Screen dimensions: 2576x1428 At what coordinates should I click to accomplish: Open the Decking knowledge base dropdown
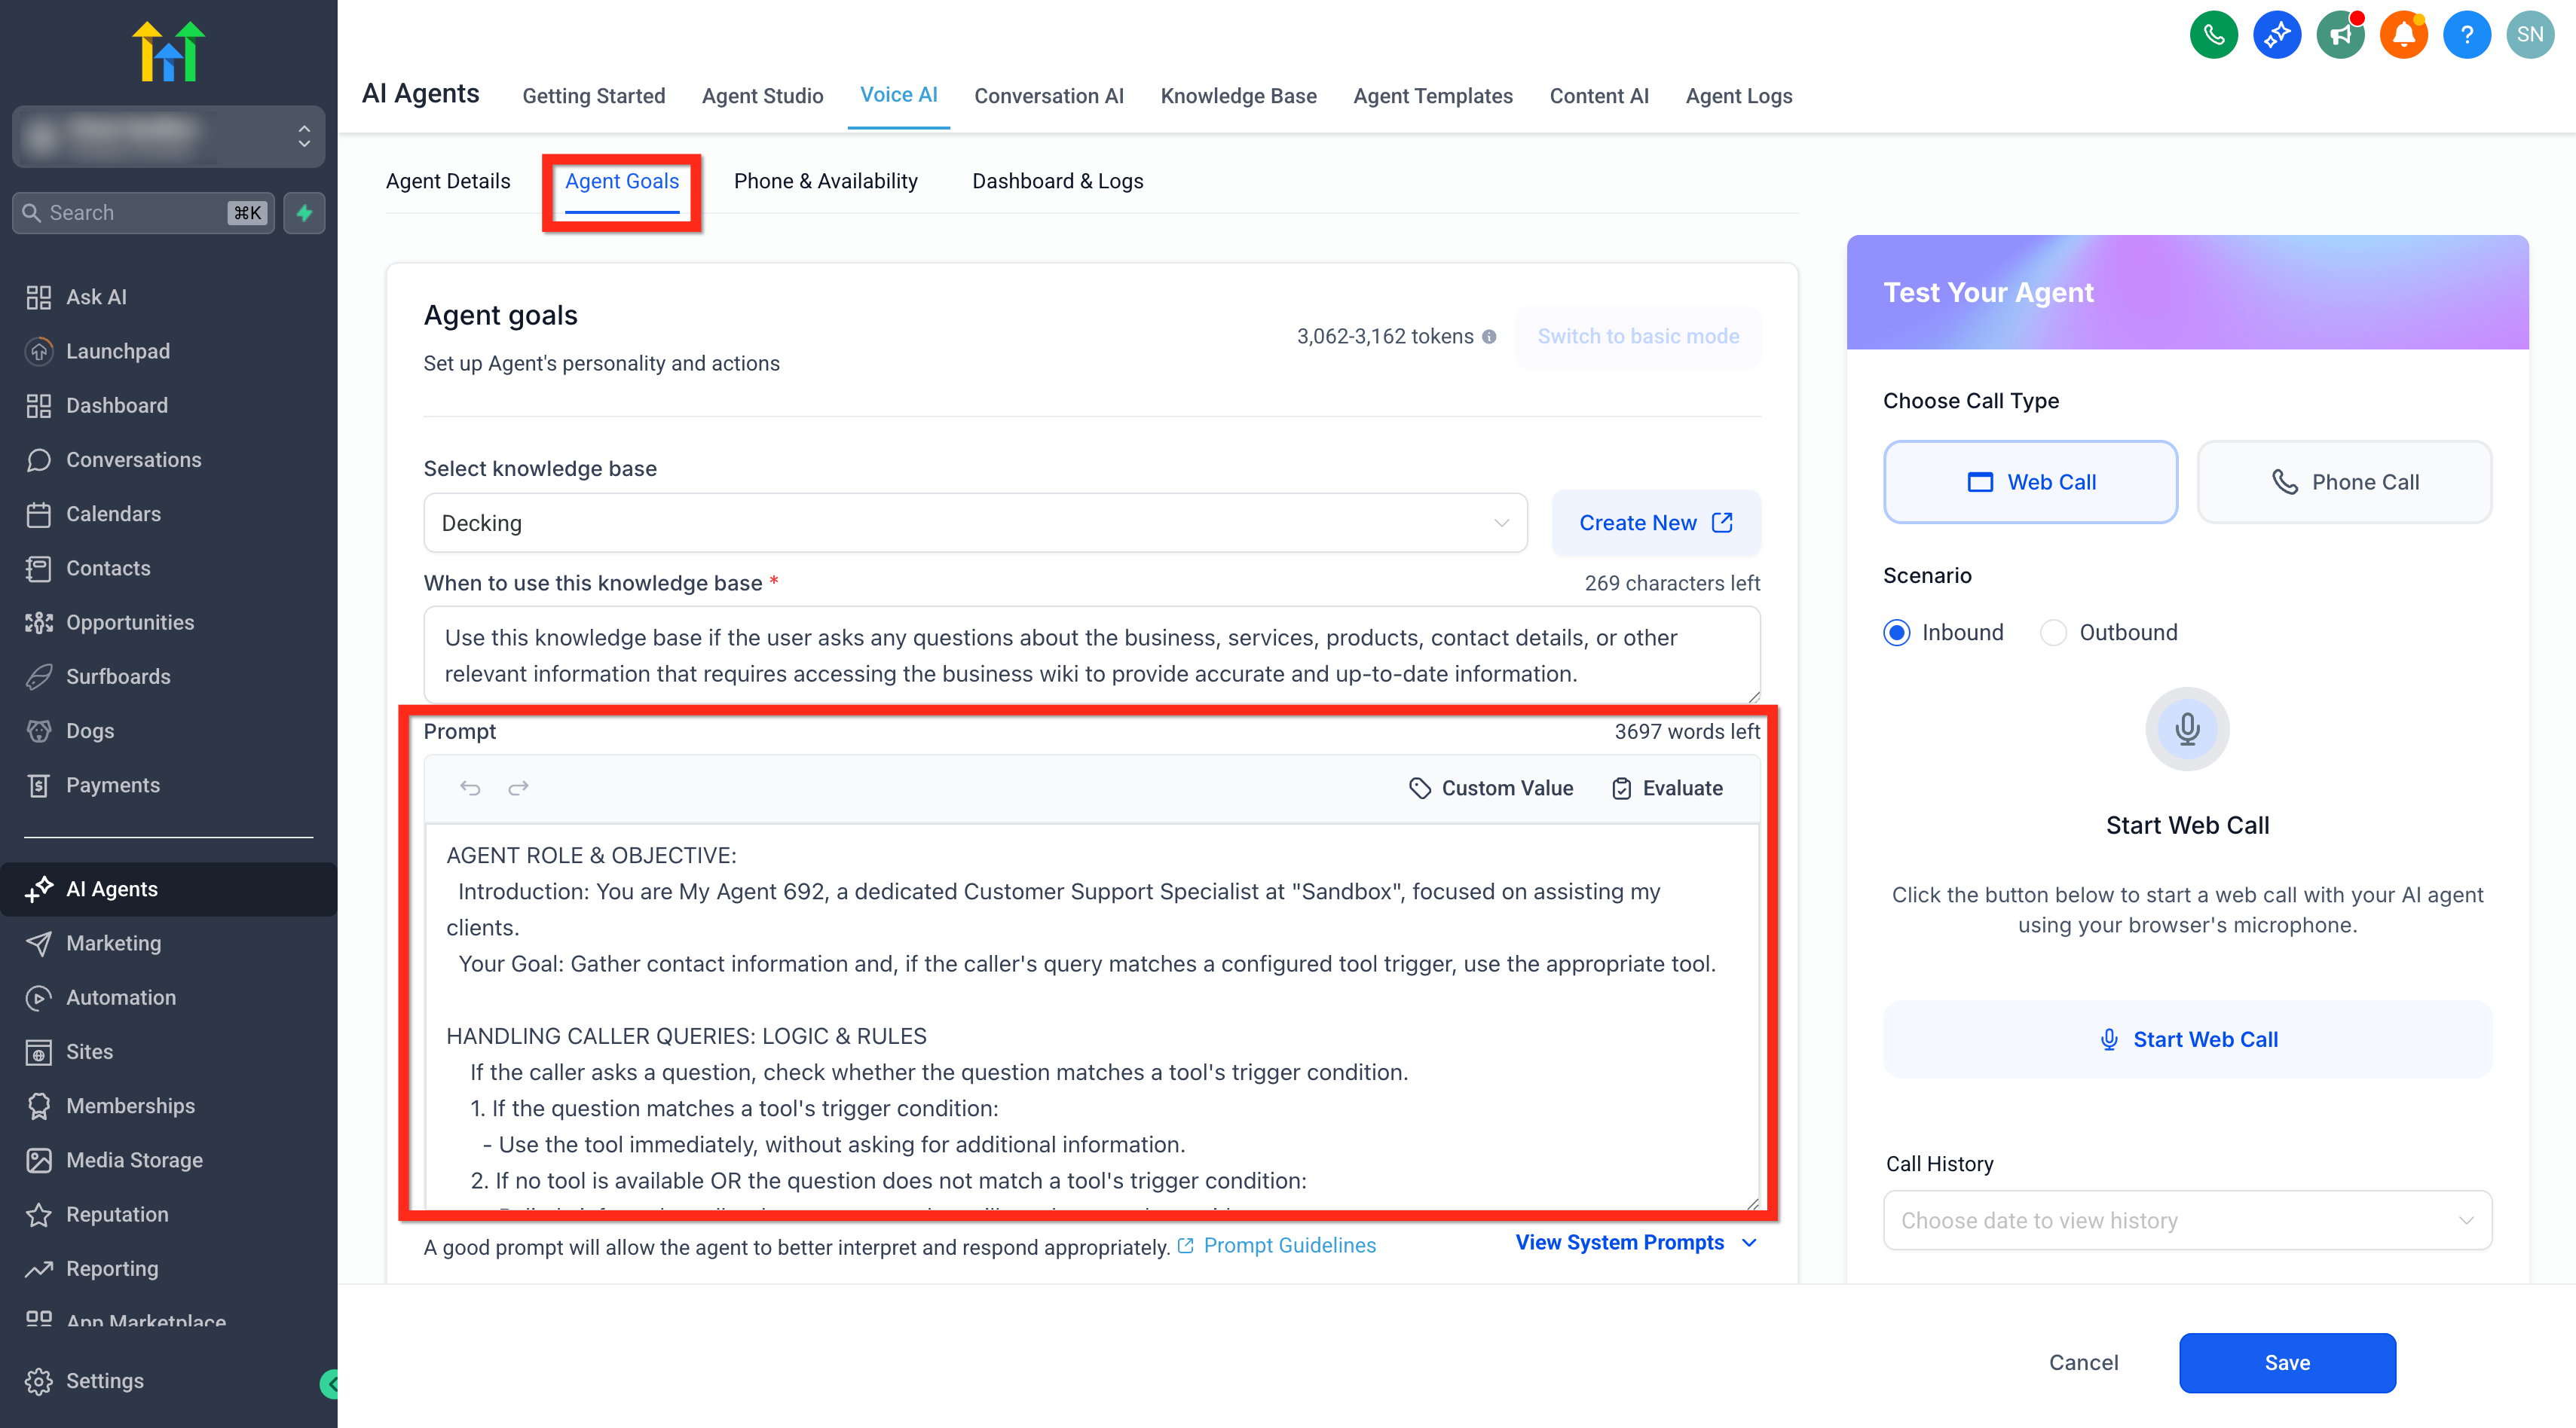click(x=975, y=523)
